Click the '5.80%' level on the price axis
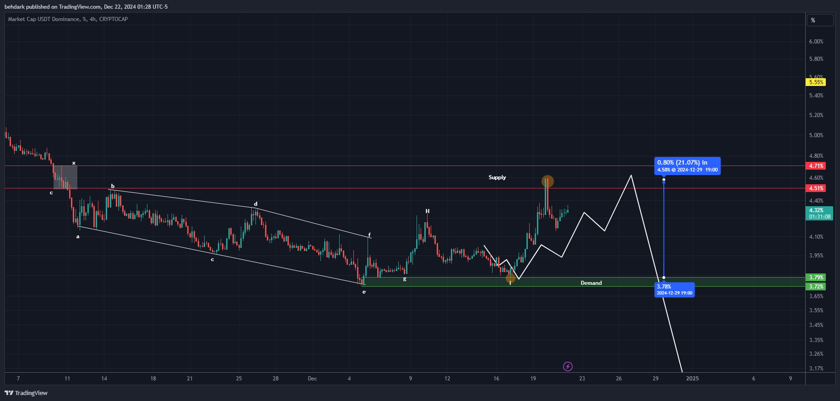Viewport: 840px width, 401px height. coord(816,59)
